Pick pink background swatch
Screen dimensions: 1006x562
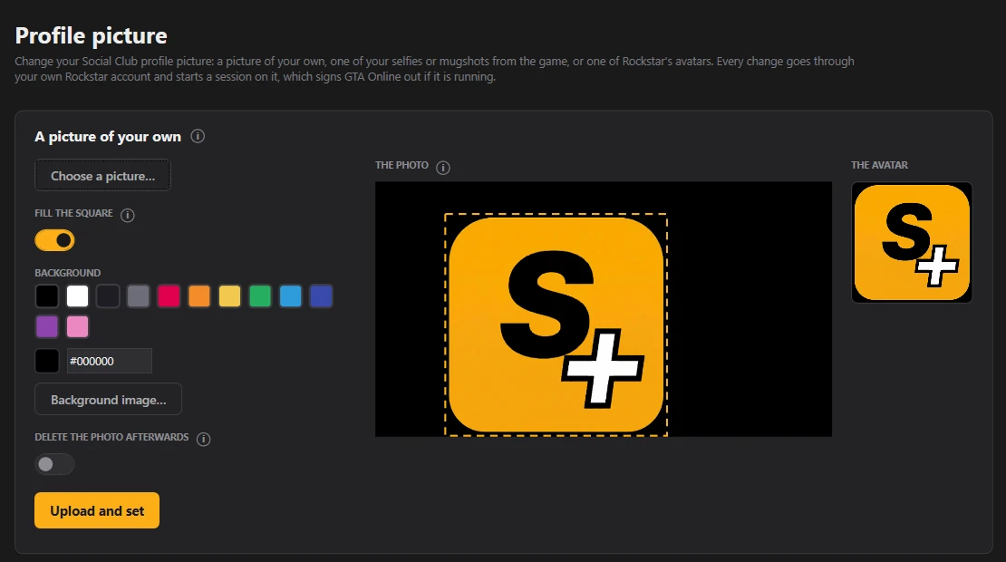[x=78, y=326]
